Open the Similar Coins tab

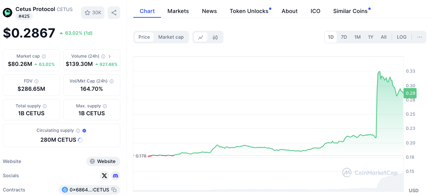350,11
